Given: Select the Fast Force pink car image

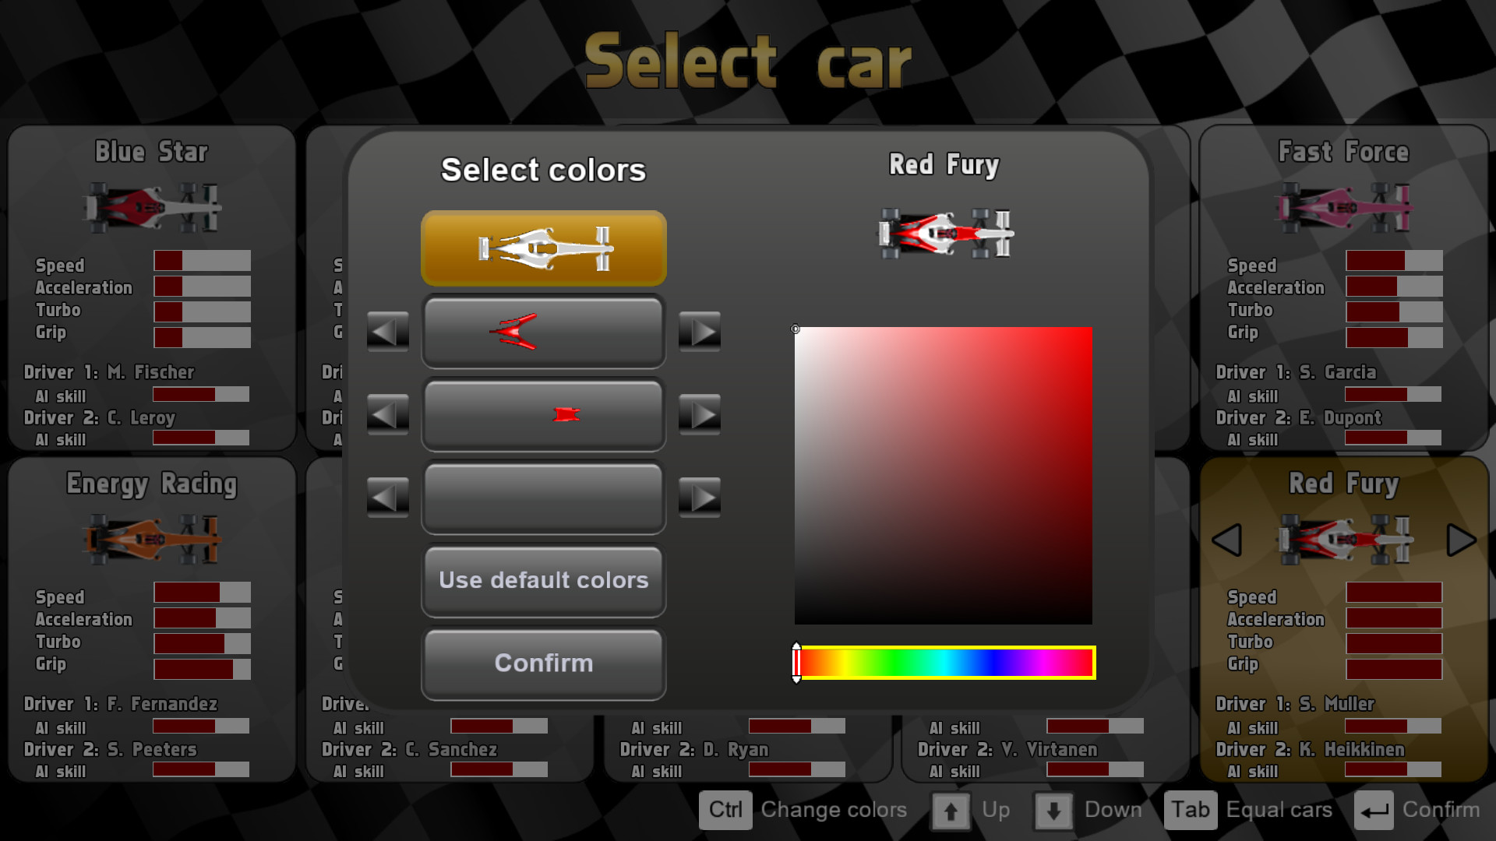Looking at the screenshot, I should tap(1344, 205).
